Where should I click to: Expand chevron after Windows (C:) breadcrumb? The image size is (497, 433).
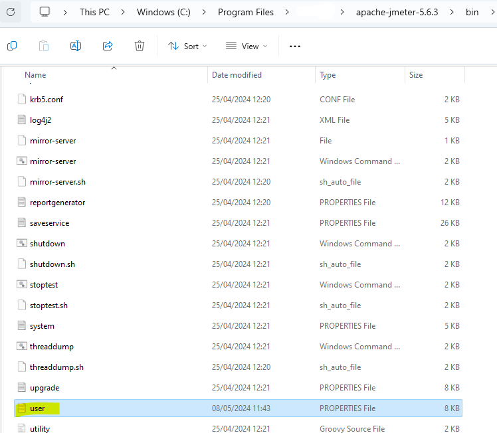(x=204, y=12)
